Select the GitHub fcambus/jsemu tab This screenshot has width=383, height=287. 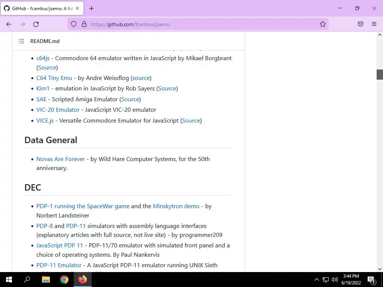click(x=42, y=8)
